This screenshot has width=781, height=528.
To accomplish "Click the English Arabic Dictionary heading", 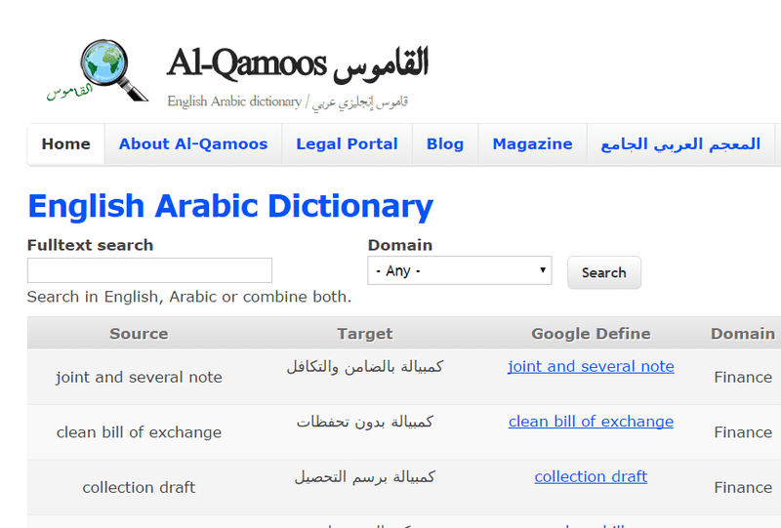I will (x=230, y=206).
